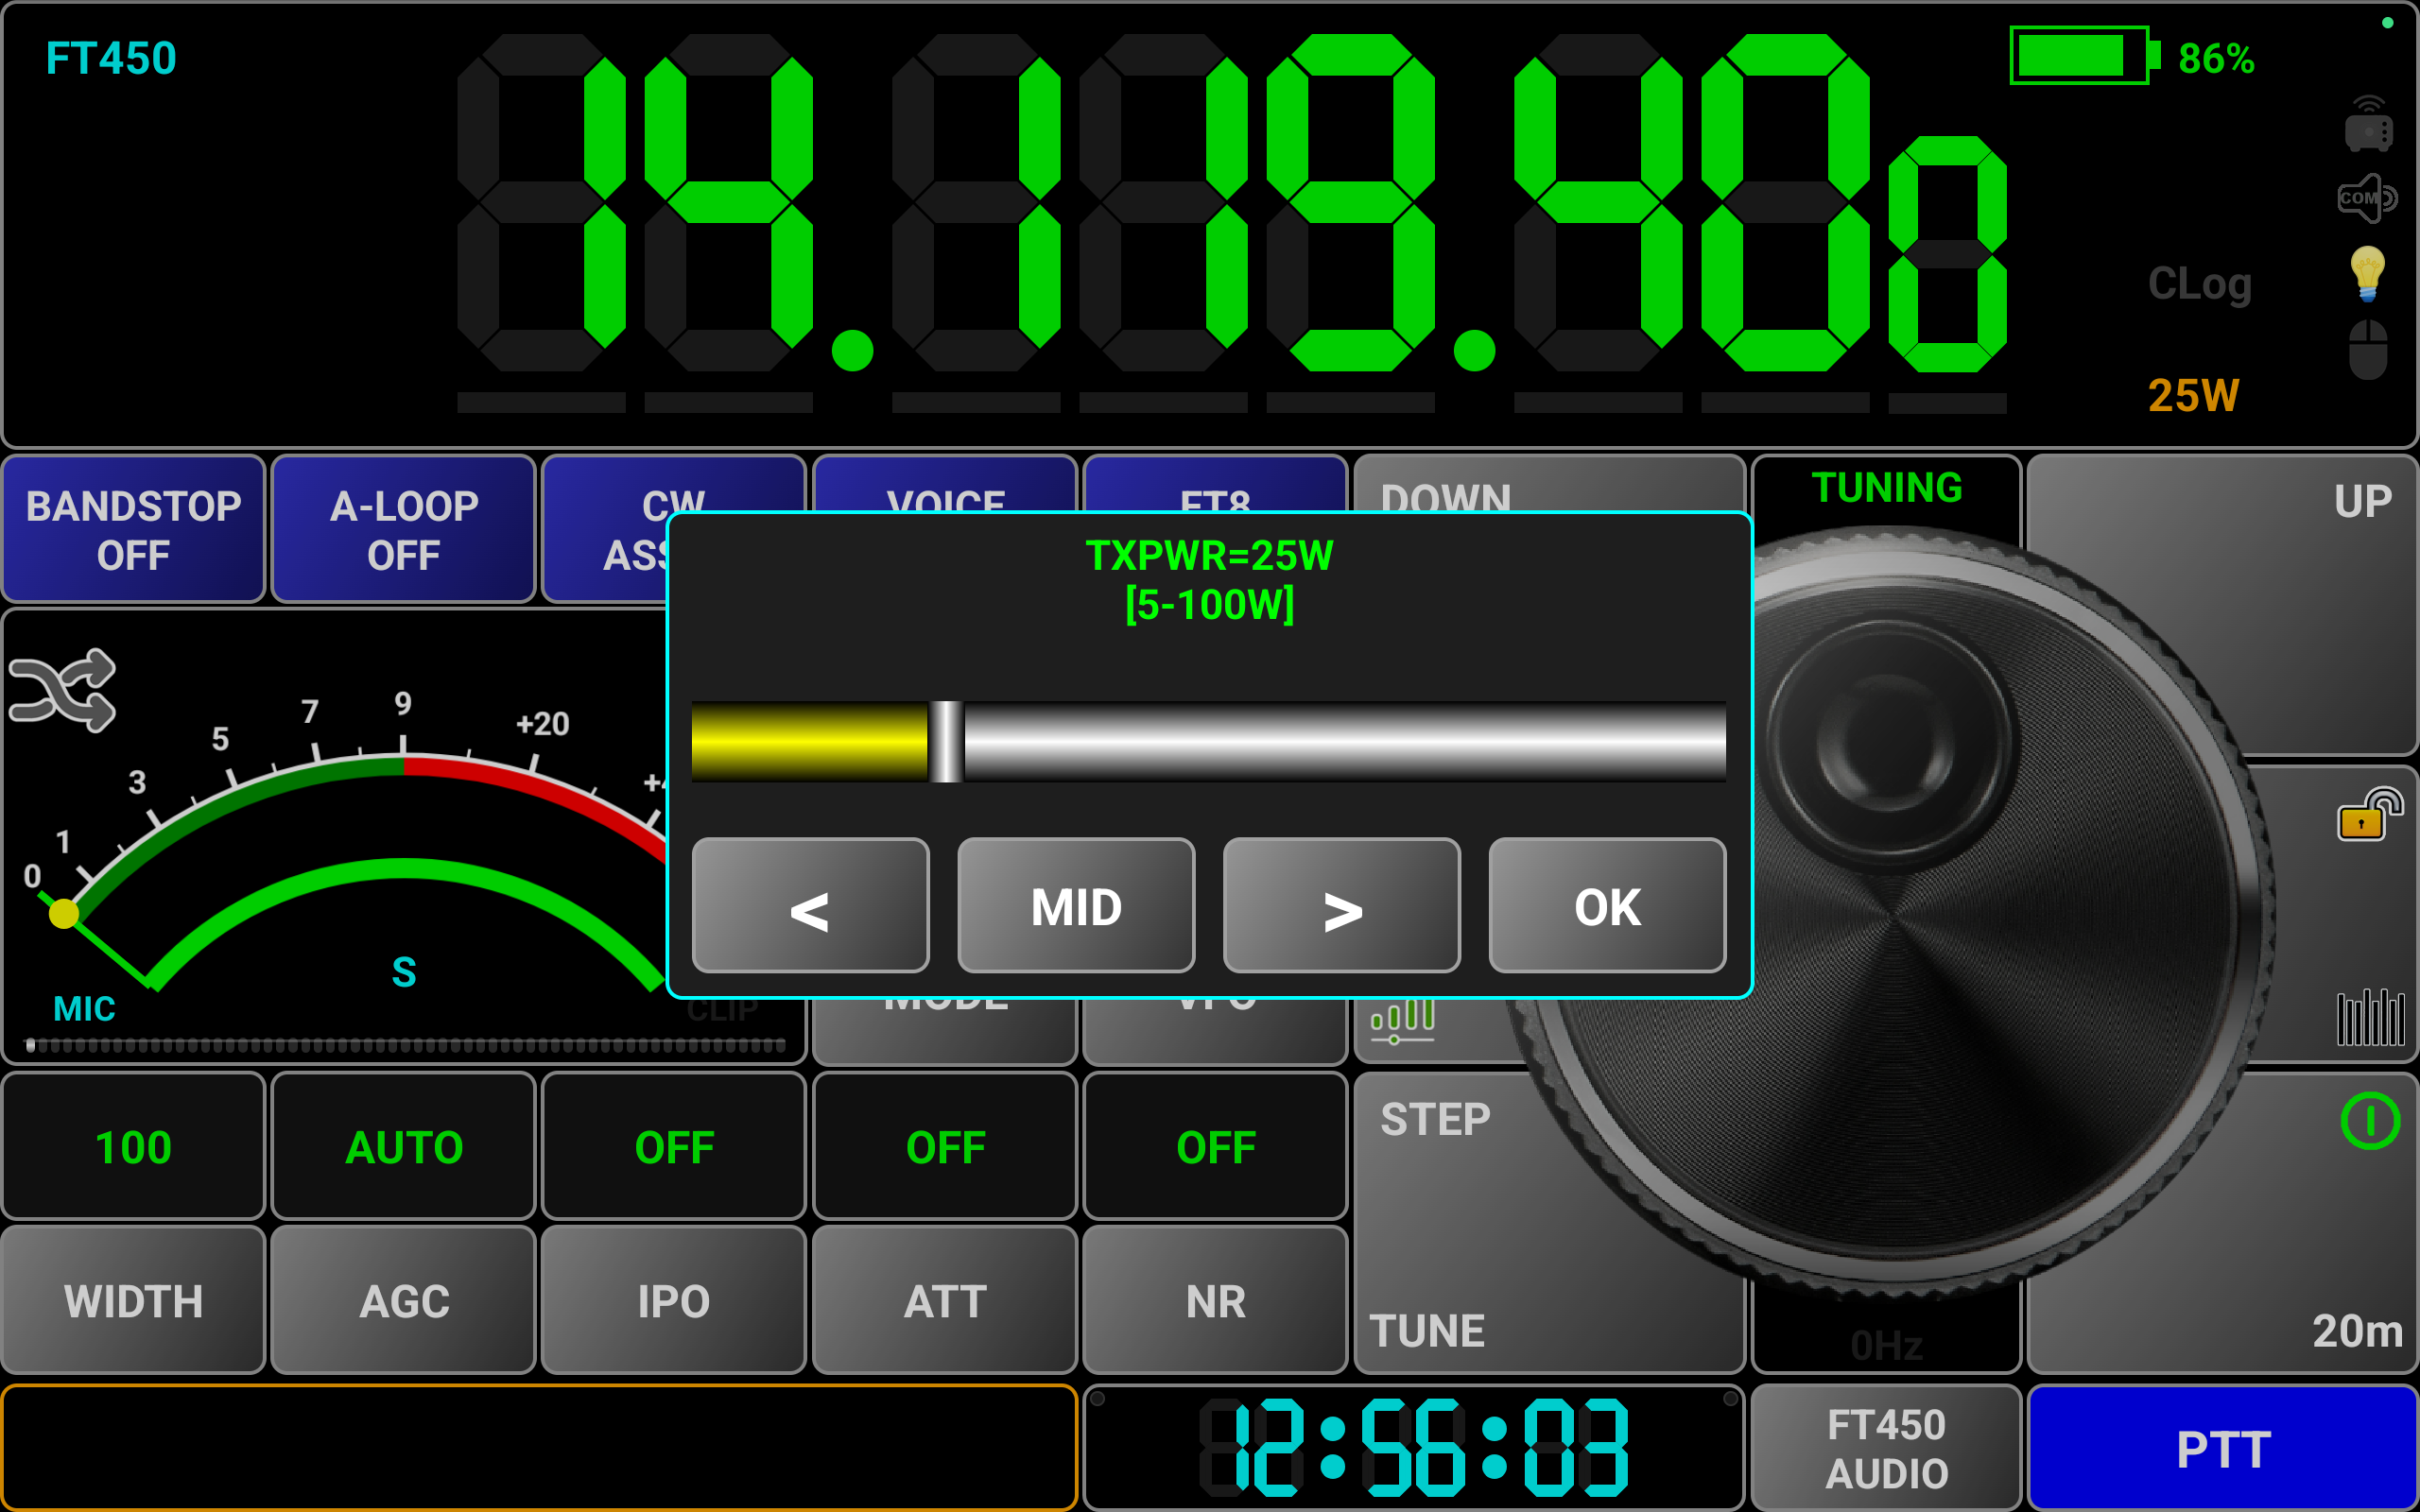Open the WIDTH selector
This screenshot has width=2420, height=1512.
(x=133, y=1300)
